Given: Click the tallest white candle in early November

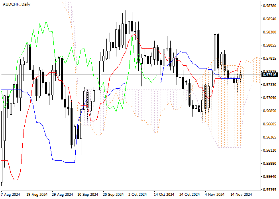Looking at the screenshot, I should click(x=215, y=53).
